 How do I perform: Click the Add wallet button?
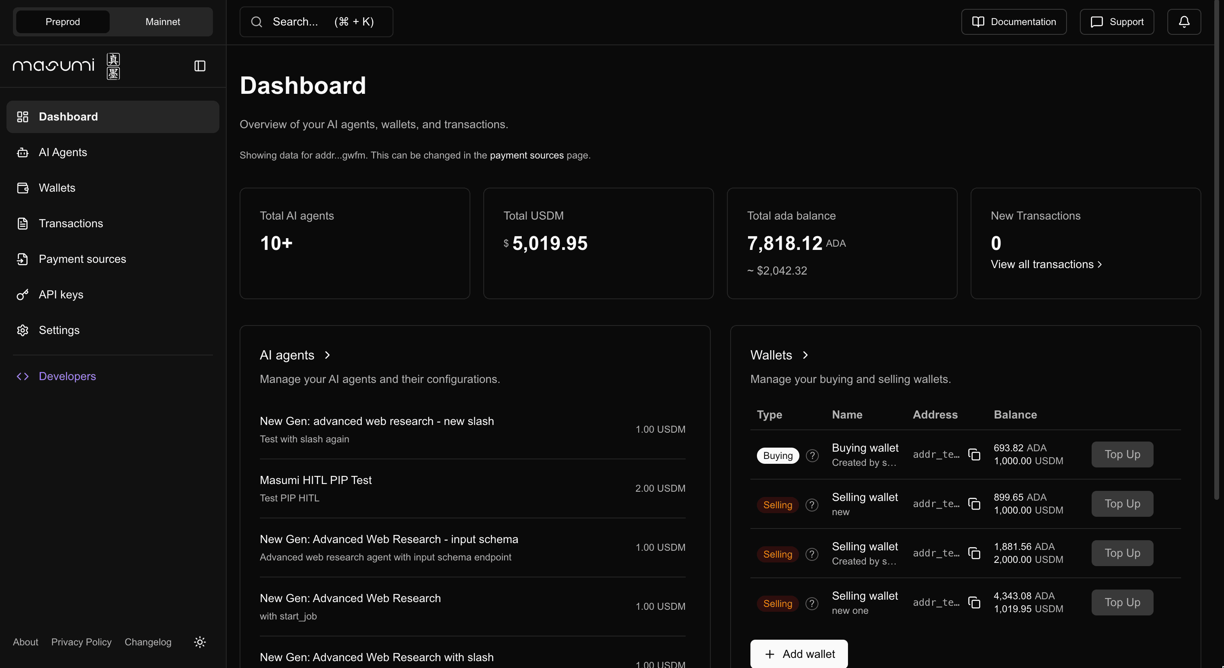coord(799,654)
